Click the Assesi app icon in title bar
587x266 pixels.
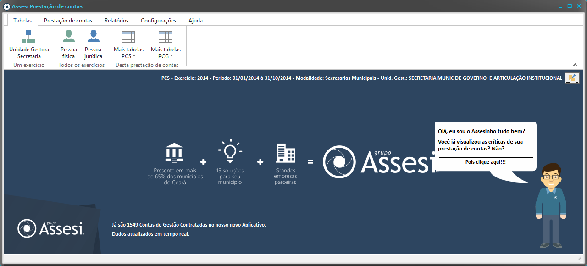coord(6,6)
